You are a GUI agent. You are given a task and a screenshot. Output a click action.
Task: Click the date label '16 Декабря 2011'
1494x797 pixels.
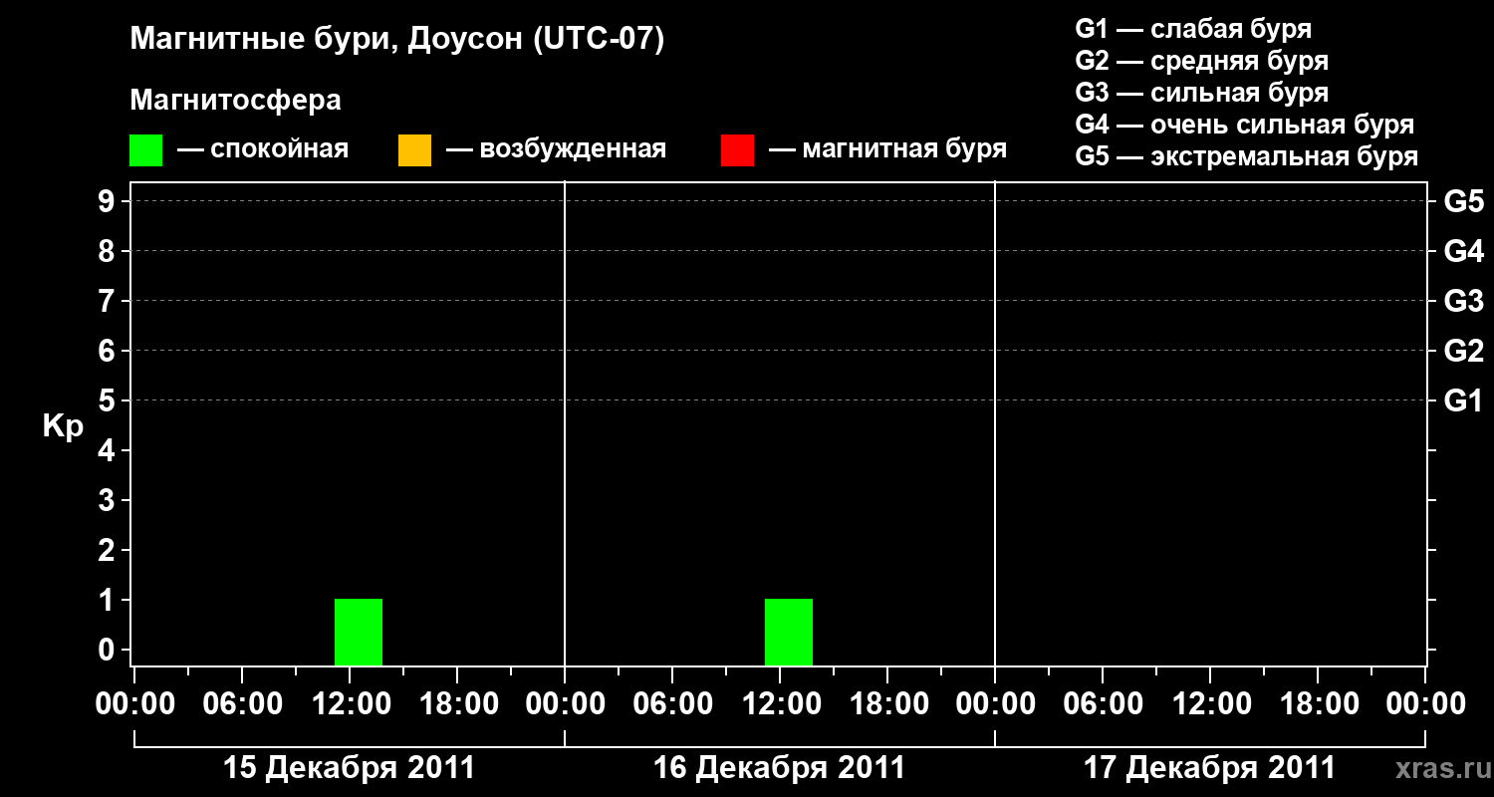click(x=780, y=768)
